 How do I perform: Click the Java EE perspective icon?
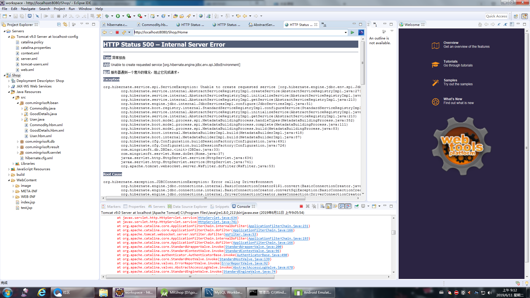pyautogui.click(x=524, y=16)
